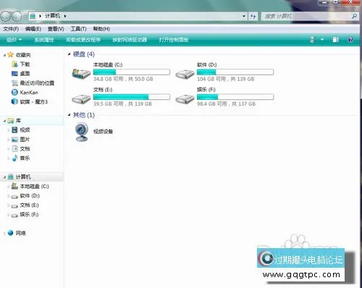362x288 pixels.
Task: Open the address bar history dropdown
Action: click(x=244, y=16)
